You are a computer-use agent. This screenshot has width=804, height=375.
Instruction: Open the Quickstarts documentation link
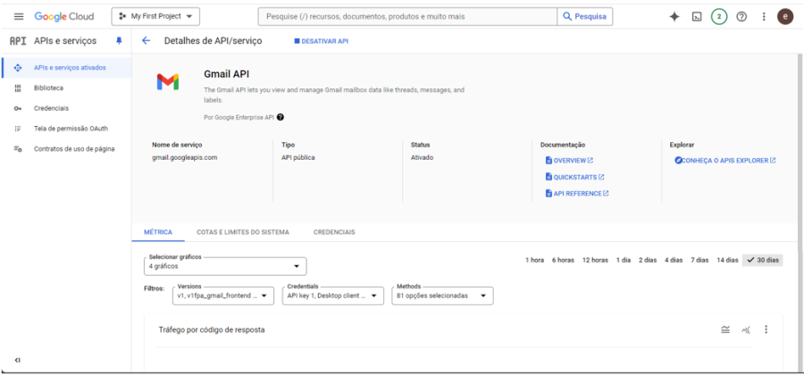(x=573, y=177)
